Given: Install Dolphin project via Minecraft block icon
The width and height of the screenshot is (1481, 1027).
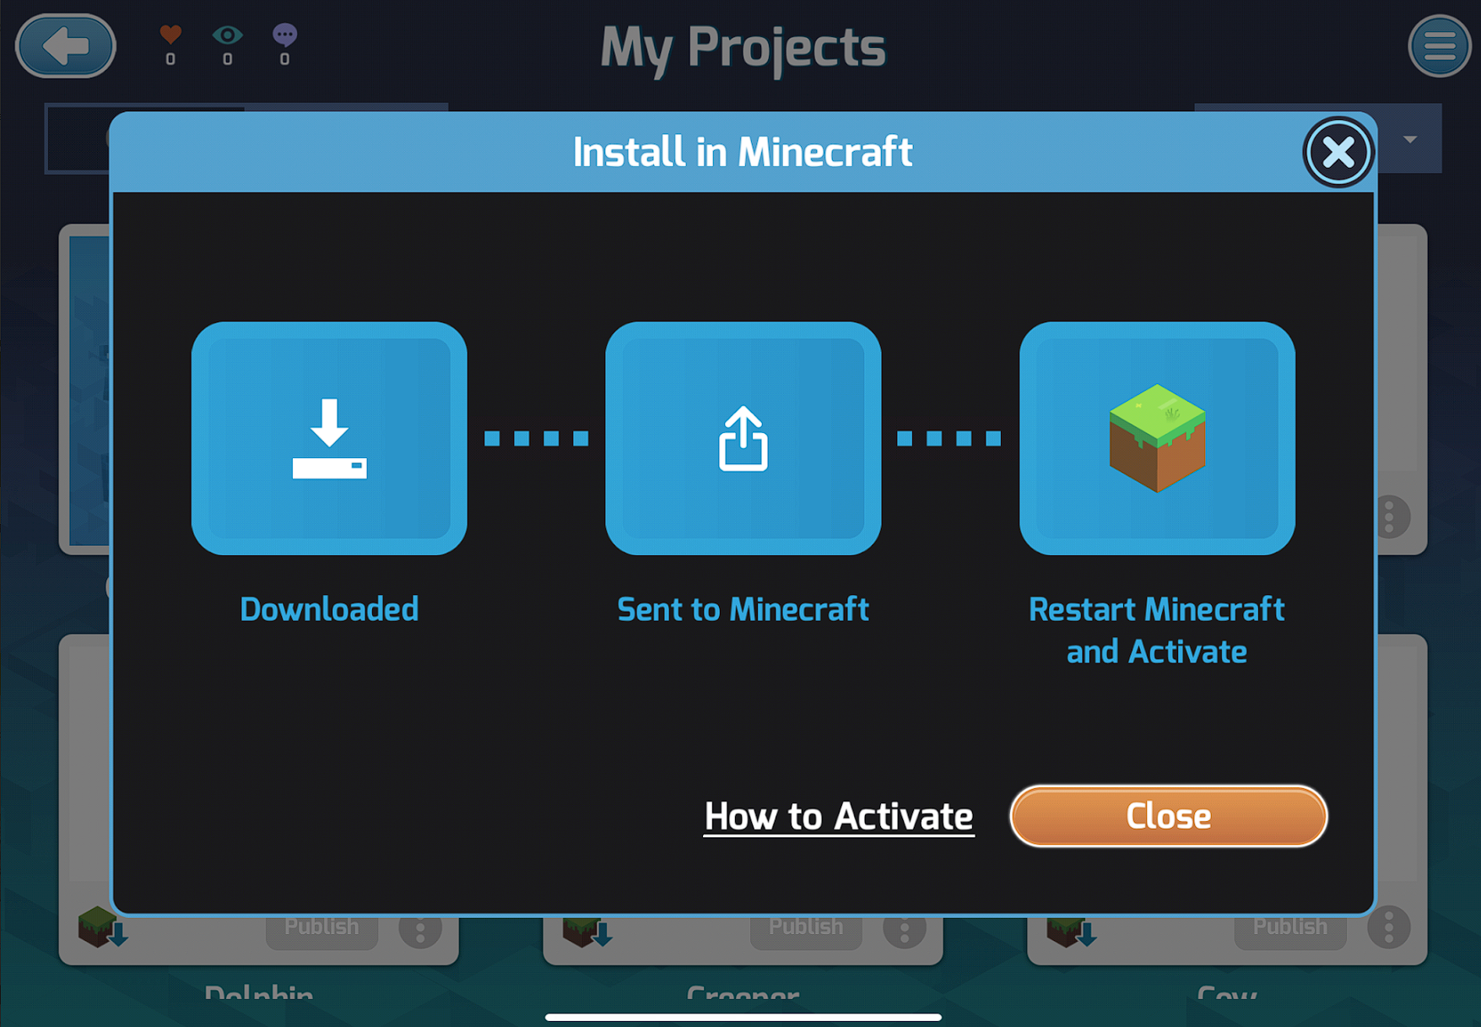Looking at the screenshot, I should coord(103,927).
